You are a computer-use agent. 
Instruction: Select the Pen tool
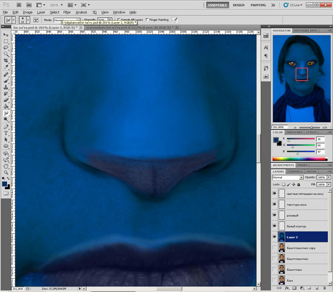tap(6, 126)
